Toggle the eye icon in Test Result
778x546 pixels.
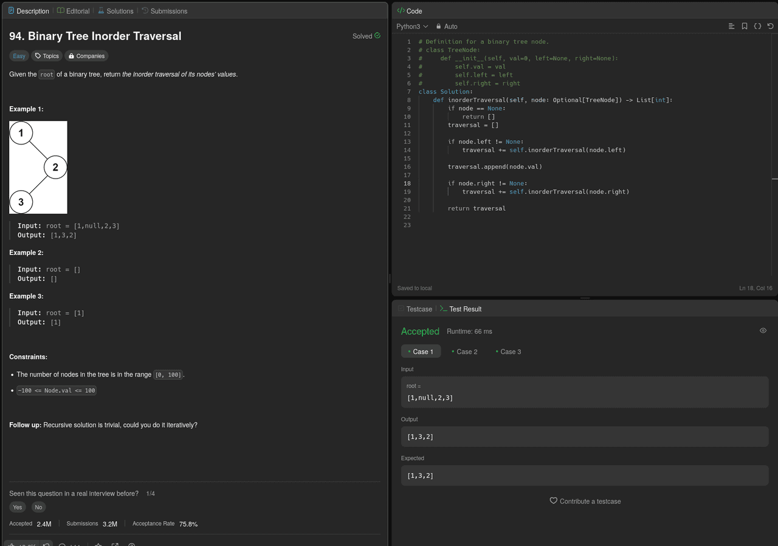(x=763, y=330)
